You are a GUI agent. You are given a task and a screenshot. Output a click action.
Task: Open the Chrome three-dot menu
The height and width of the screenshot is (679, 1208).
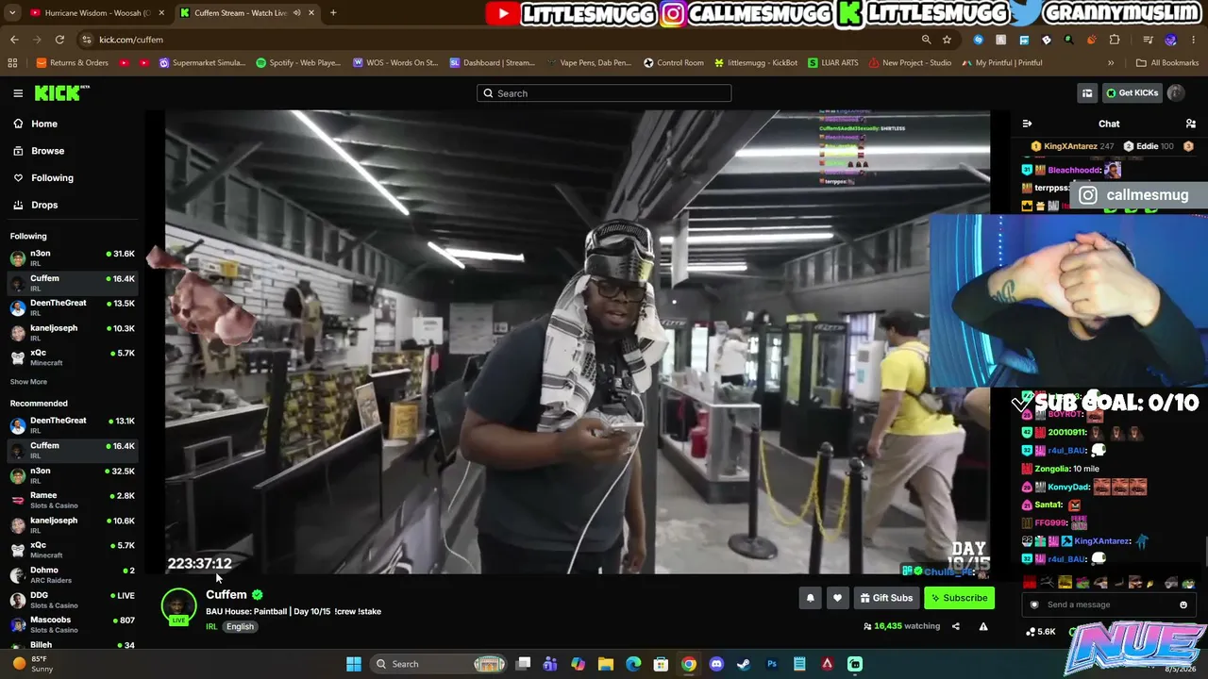[1194, 40]
